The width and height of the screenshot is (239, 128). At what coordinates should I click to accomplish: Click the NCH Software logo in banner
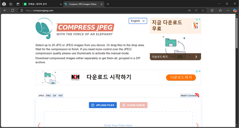pyautogui.click(x=75, y=77)
